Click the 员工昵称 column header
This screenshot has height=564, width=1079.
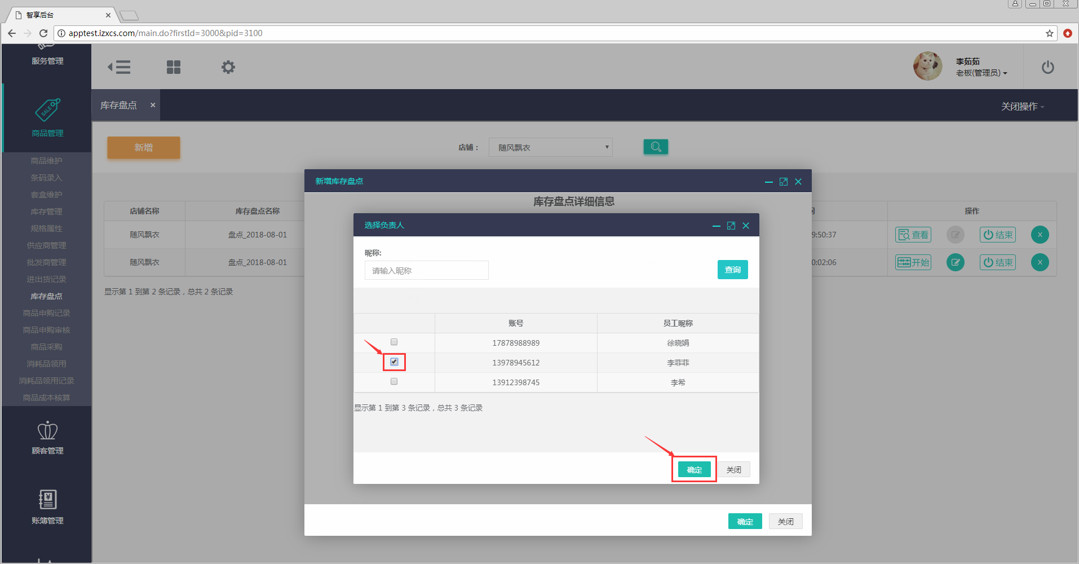(678, 323)
